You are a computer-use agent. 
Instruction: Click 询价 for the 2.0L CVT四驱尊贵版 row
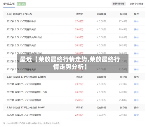pyautogui.click(x=136, y=69)
